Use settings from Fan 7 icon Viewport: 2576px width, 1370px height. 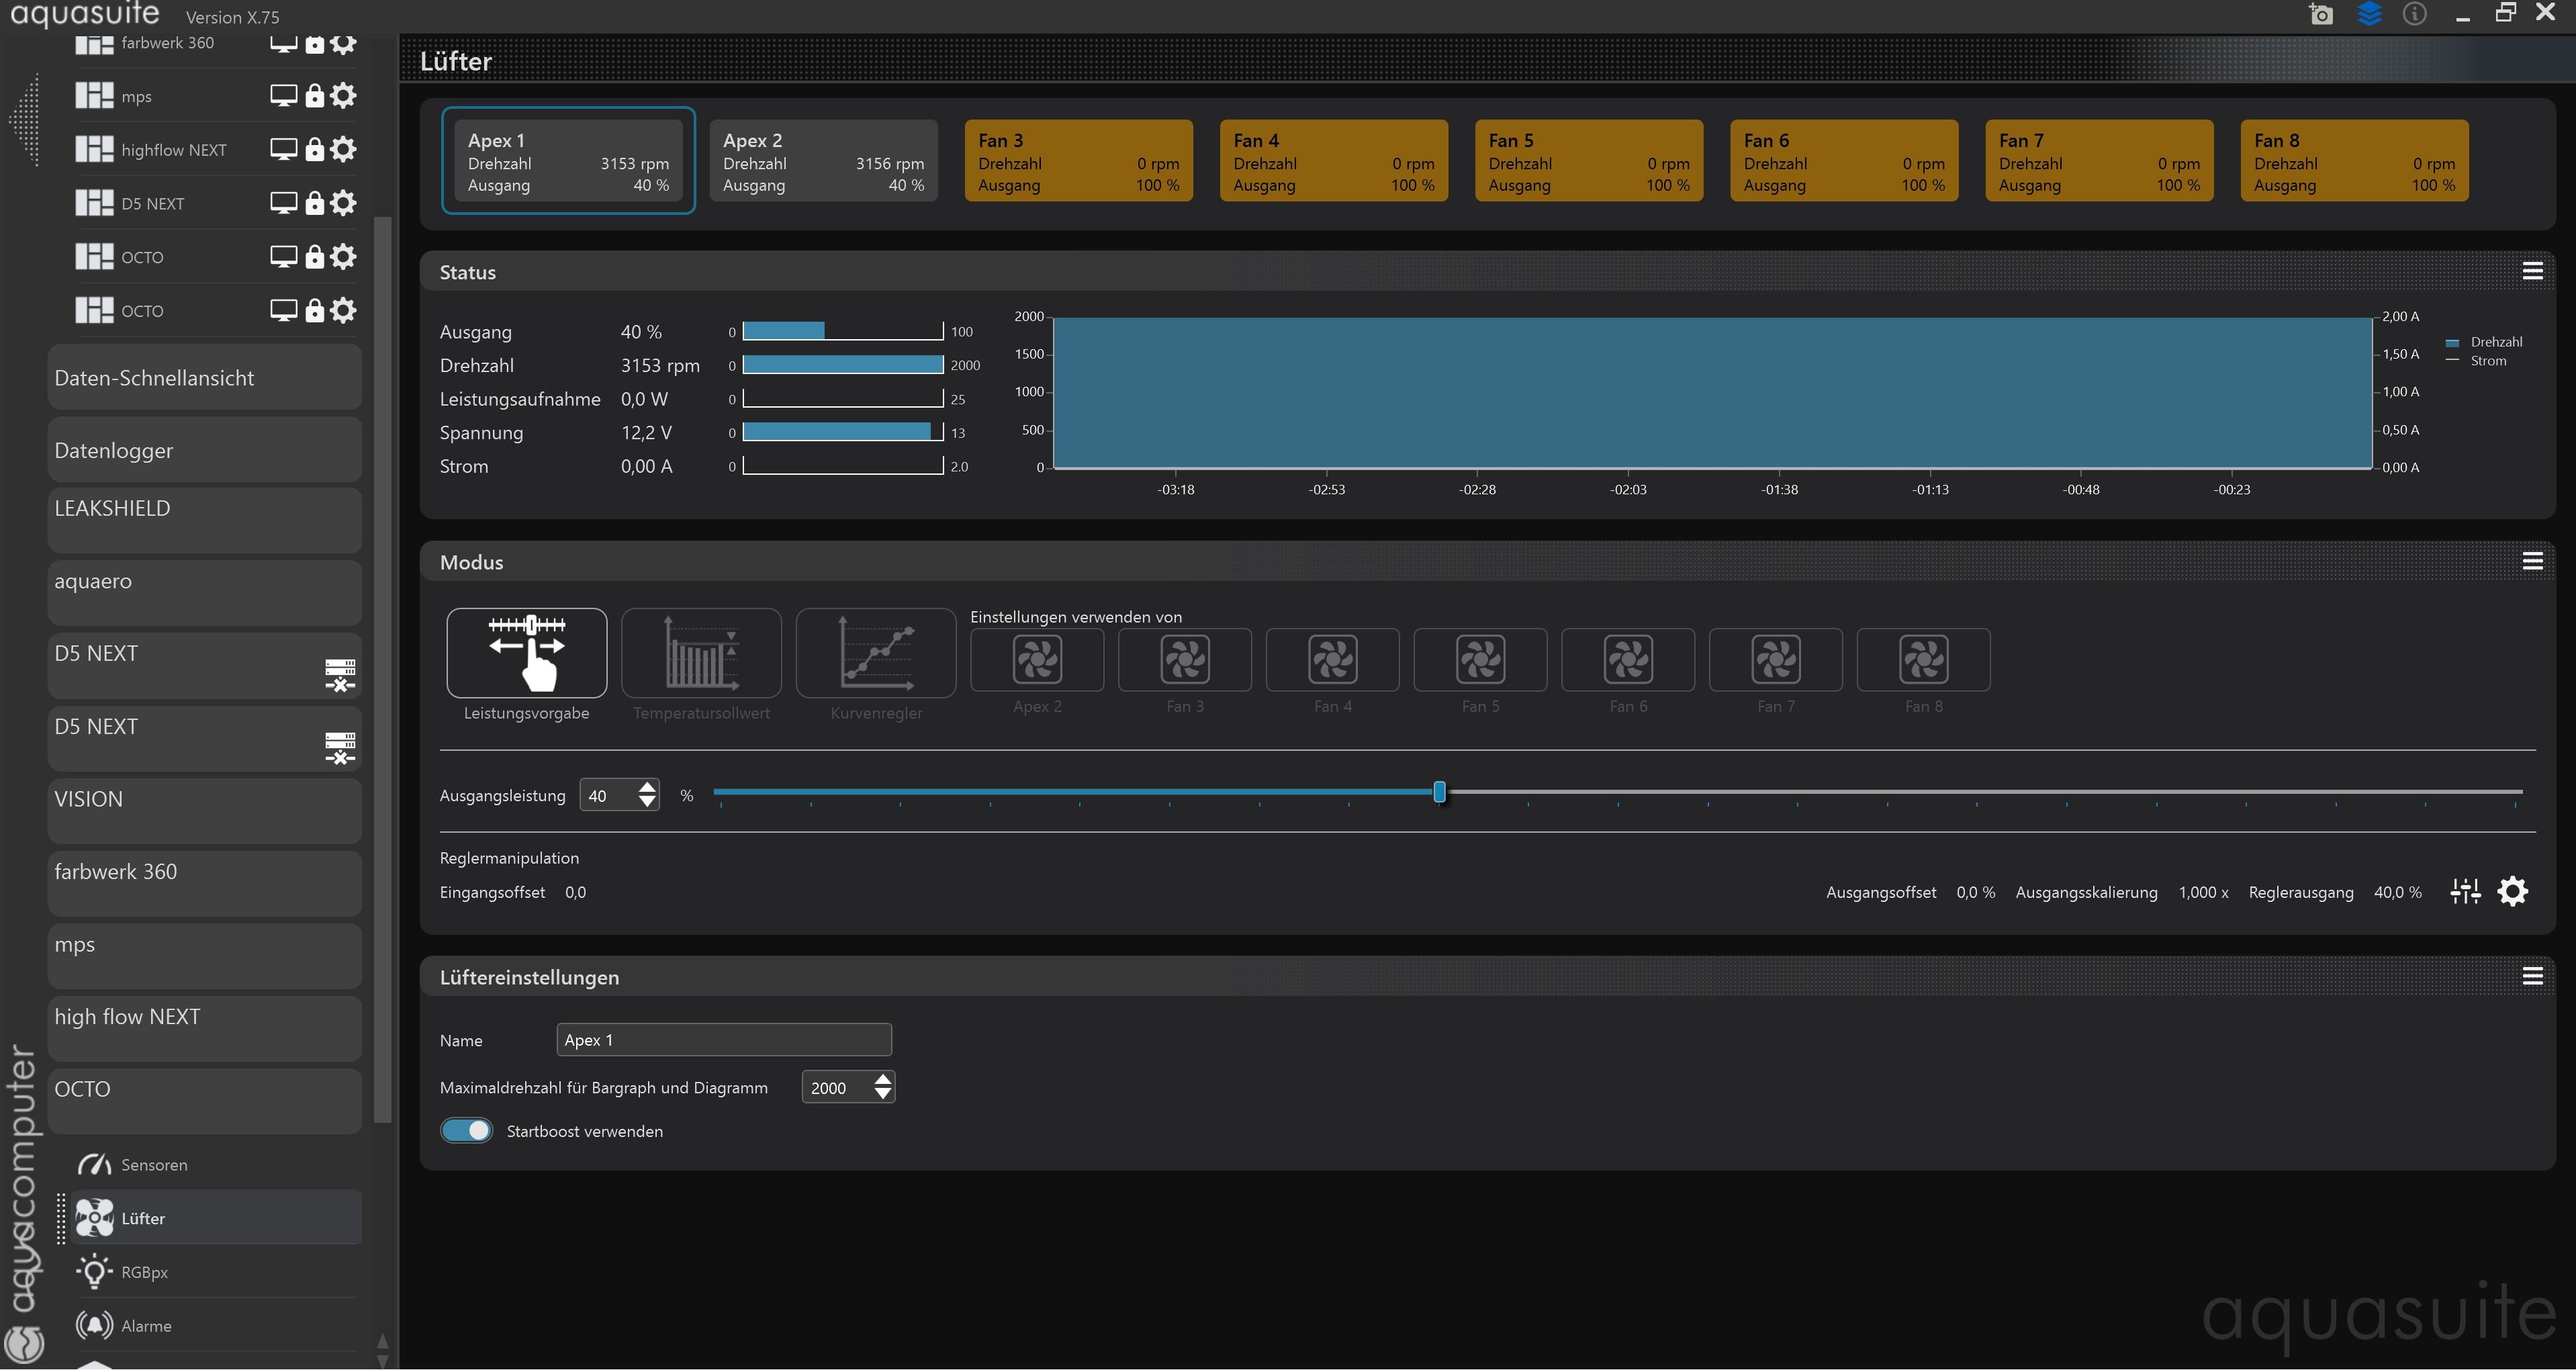[x=1776, y=660]
